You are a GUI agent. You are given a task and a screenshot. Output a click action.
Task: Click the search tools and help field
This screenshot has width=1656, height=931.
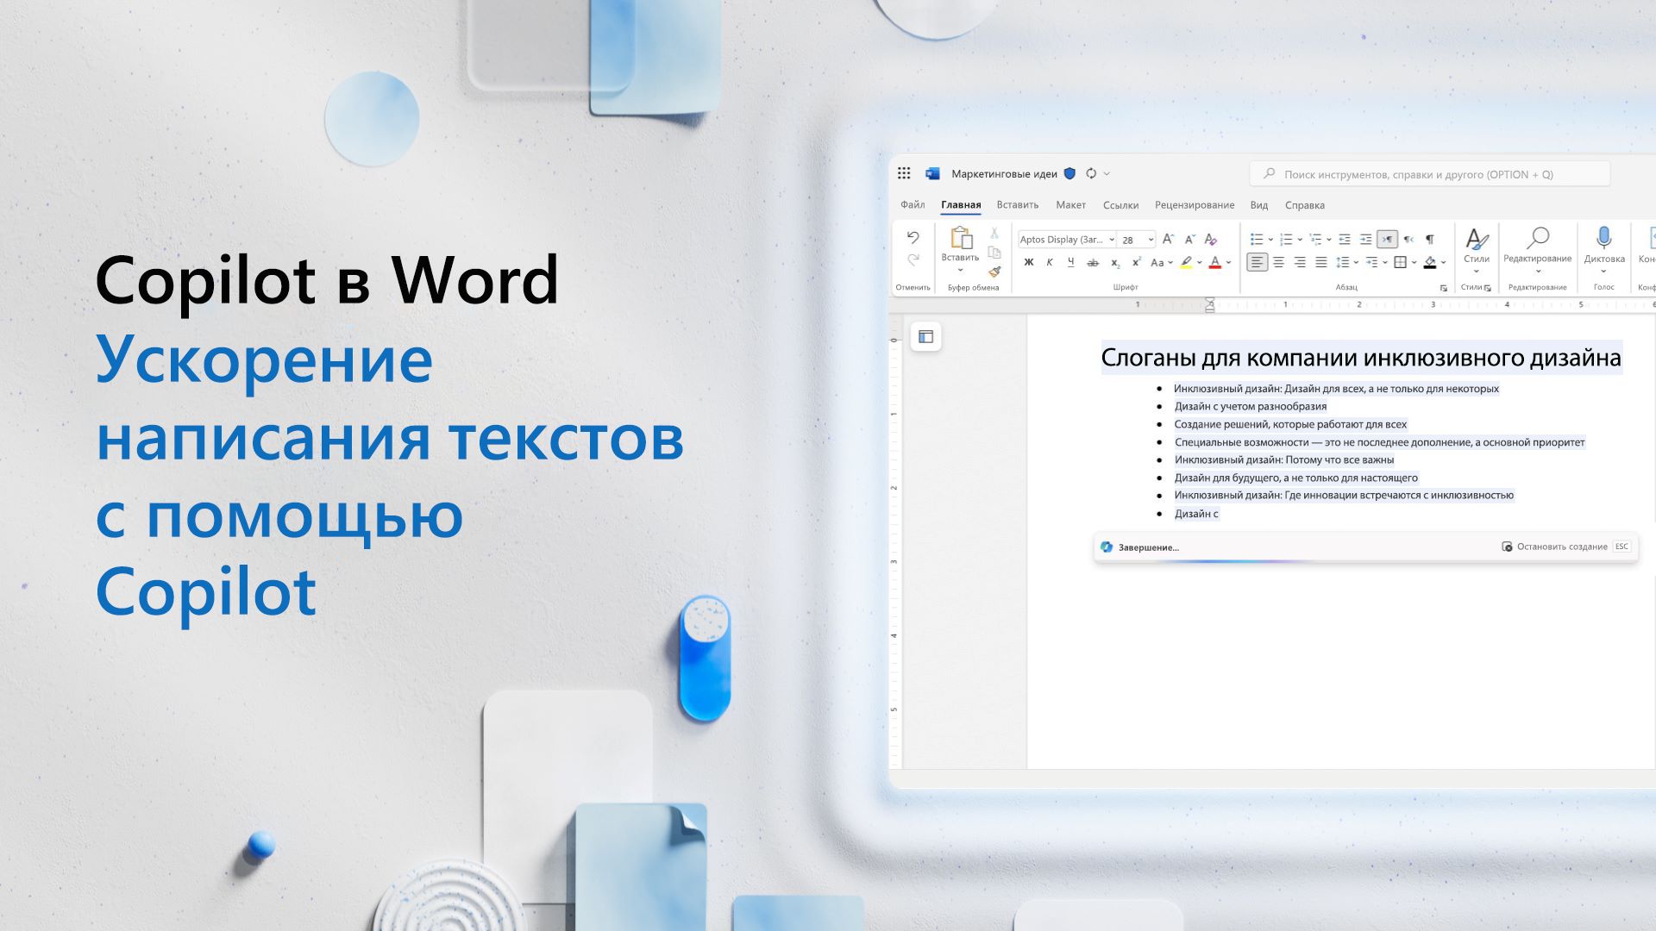(x=1429, y=174)
